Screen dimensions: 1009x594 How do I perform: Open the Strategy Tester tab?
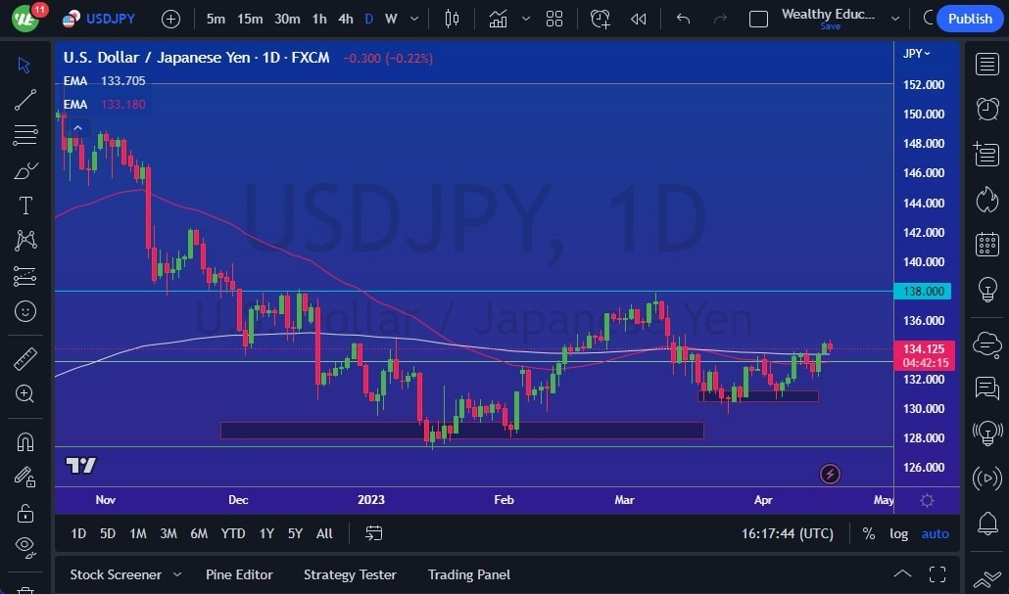[350, 574]
